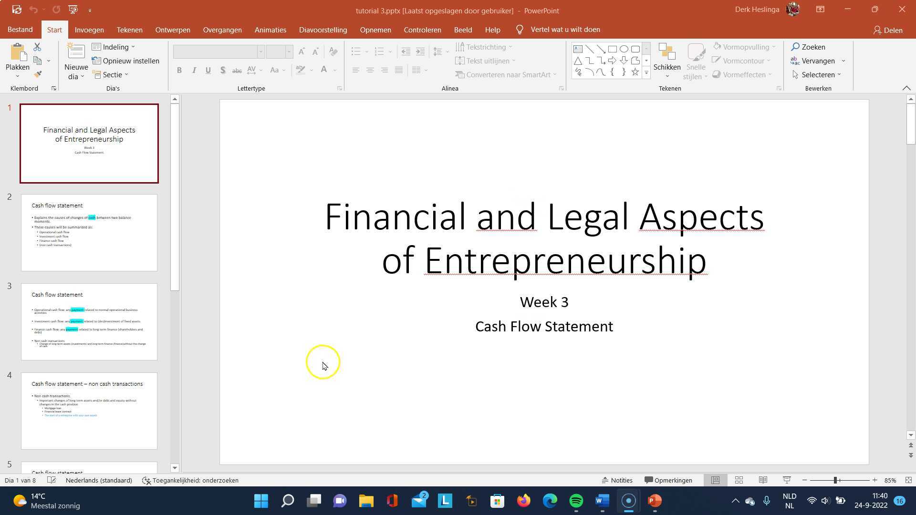Fit slide to current window icon
Viewport: 916px width, 515px height.
[908, 480]
